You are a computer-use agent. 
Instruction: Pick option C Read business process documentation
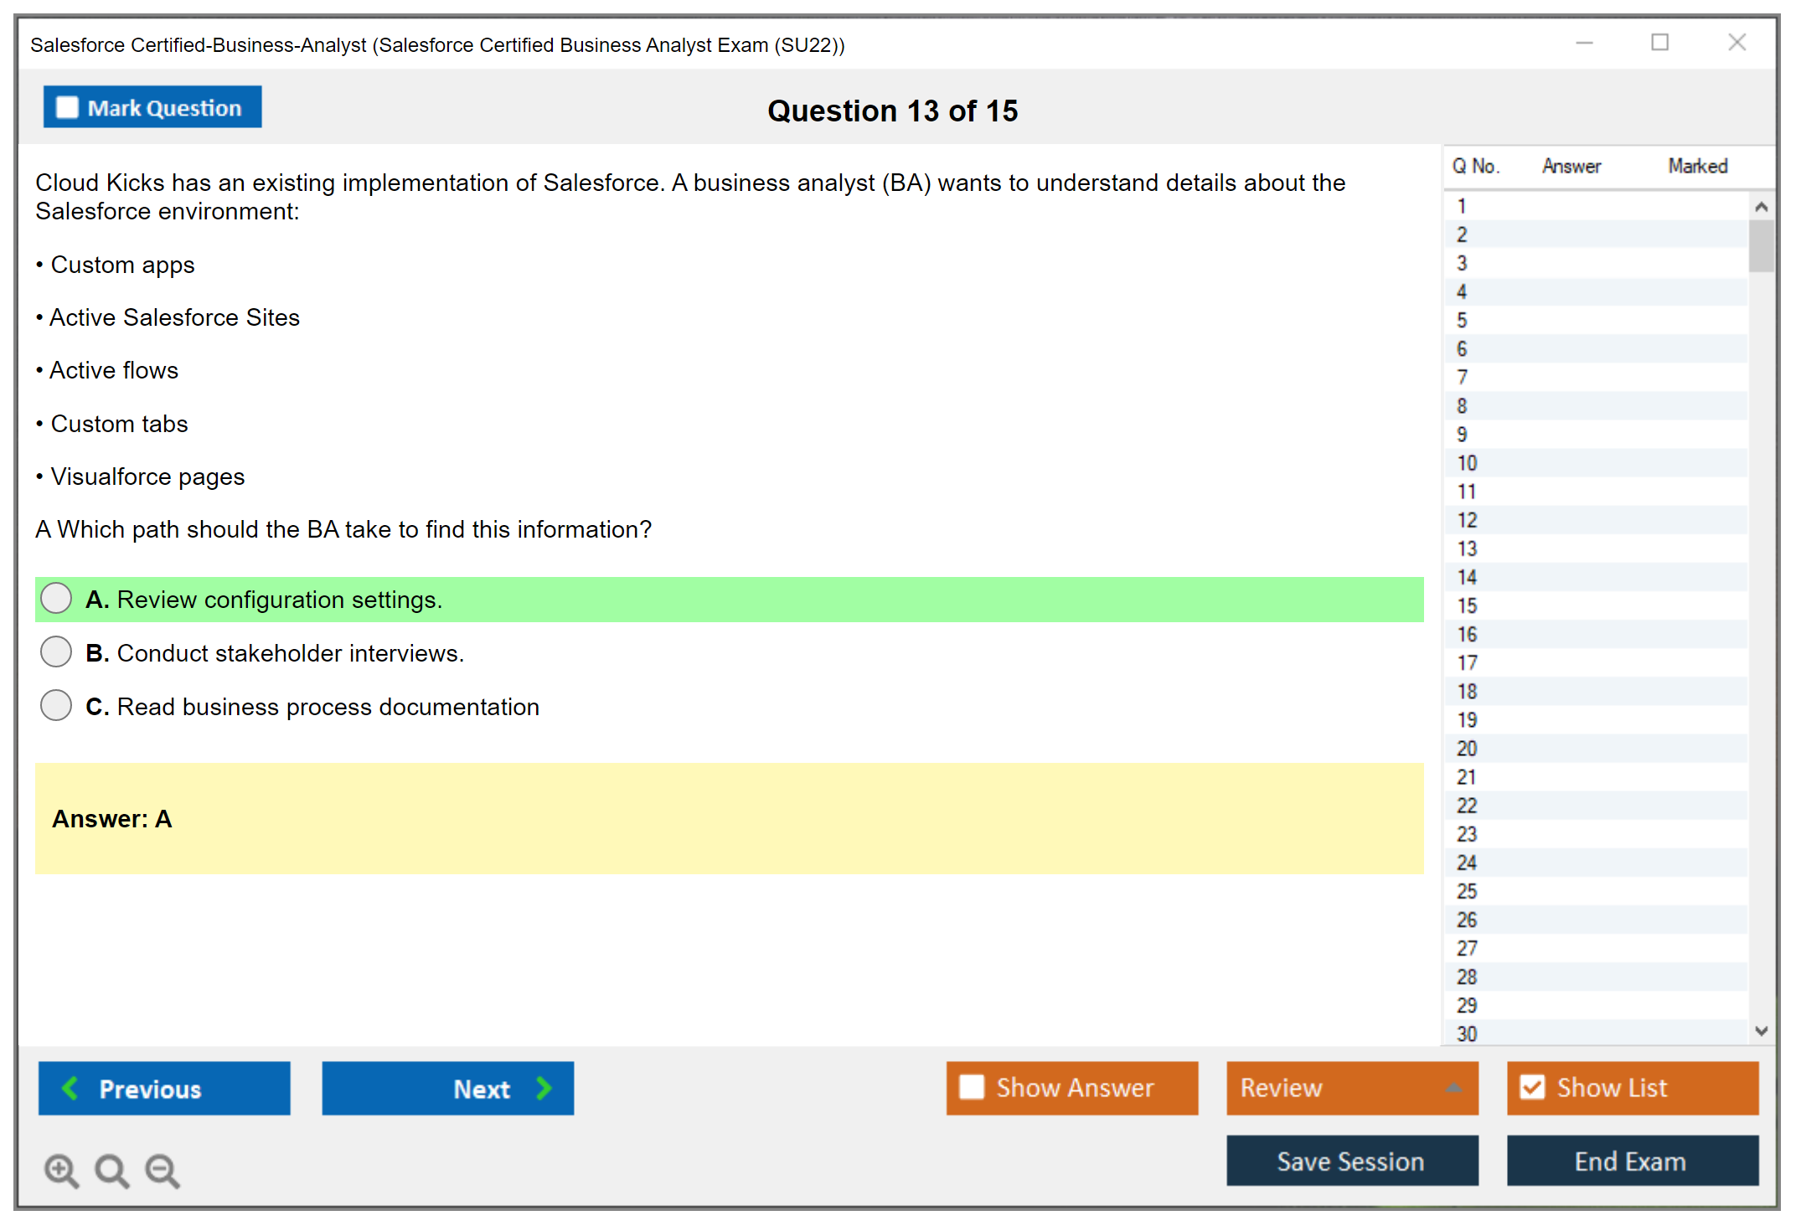click(56, 706)
